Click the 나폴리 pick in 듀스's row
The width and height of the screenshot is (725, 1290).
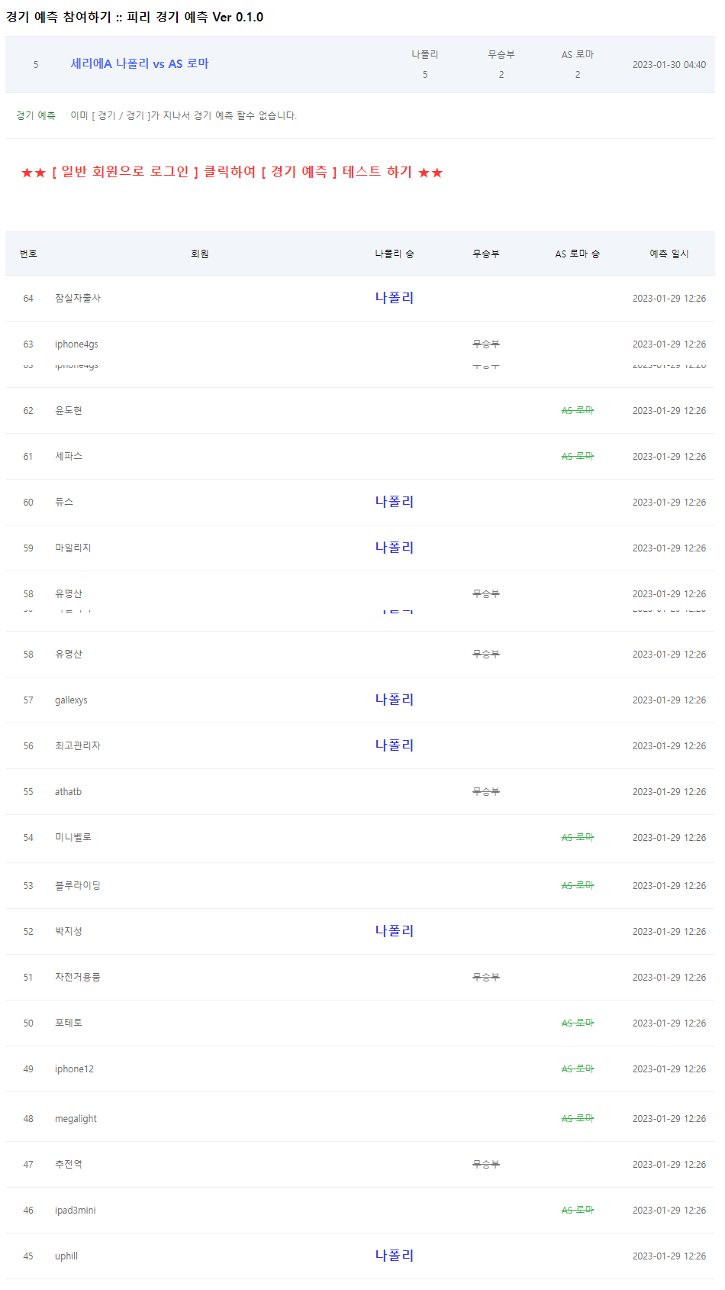pyautogui.click(x=394, y=502)
